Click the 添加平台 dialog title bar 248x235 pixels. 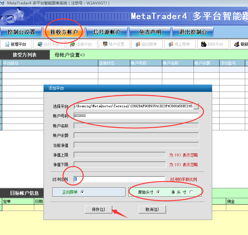coord(128,88)
